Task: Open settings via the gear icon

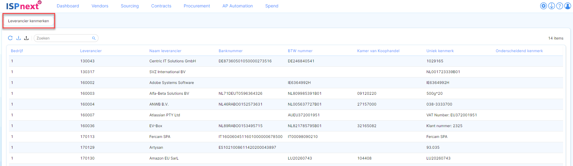Action: click(543, 6)
